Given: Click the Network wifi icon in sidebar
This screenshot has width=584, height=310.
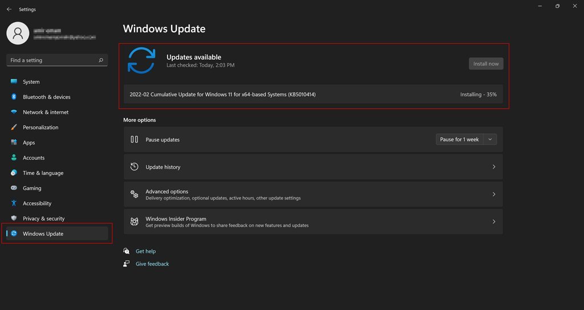Looking at the screenshot, I should tap(14, 112).
